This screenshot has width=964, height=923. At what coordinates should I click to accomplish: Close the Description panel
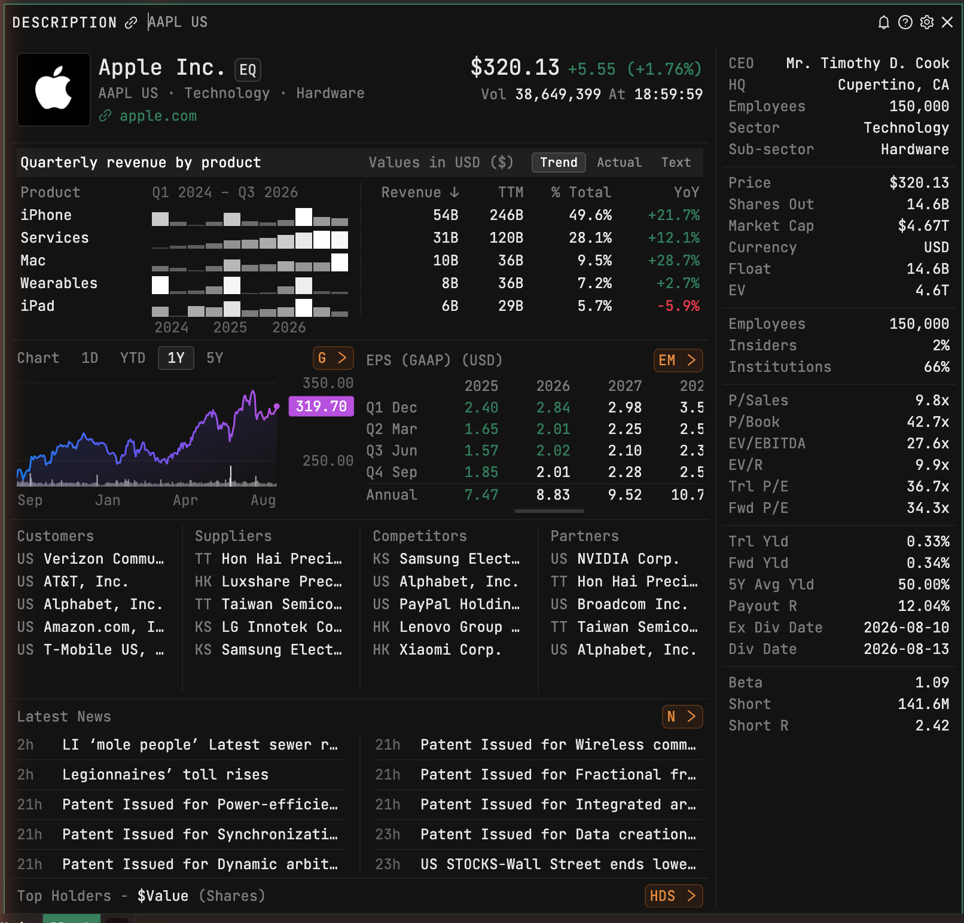pyautogui.click(x=947, y=22)
